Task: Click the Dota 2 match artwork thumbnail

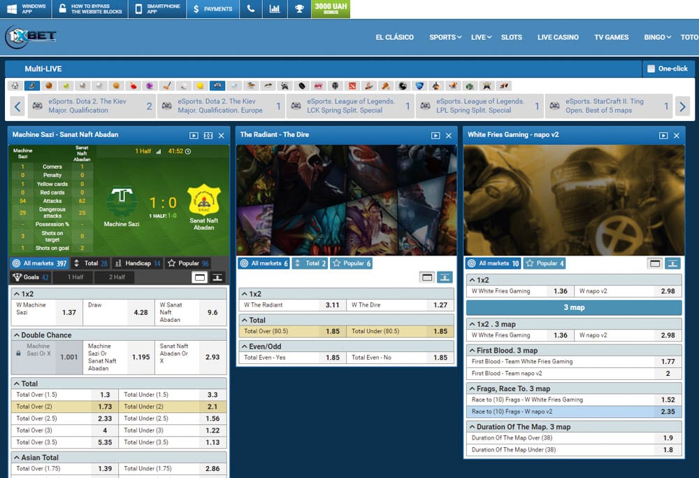Action: point(347,200)
